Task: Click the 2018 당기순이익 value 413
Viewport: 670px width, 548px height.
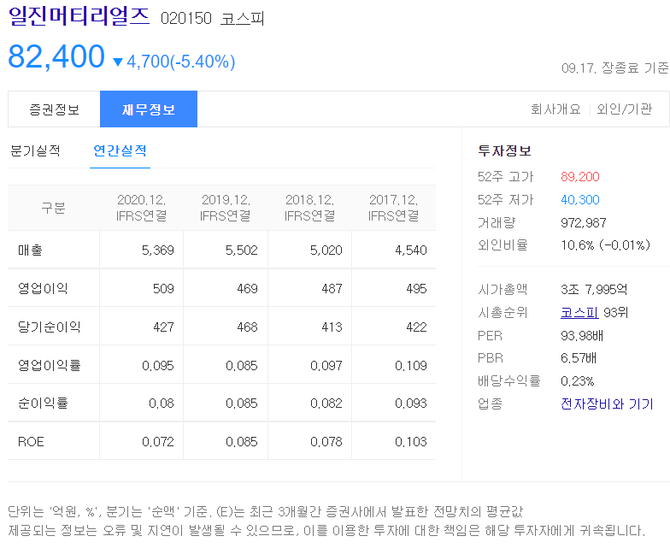Action: (x=332, y=327)
